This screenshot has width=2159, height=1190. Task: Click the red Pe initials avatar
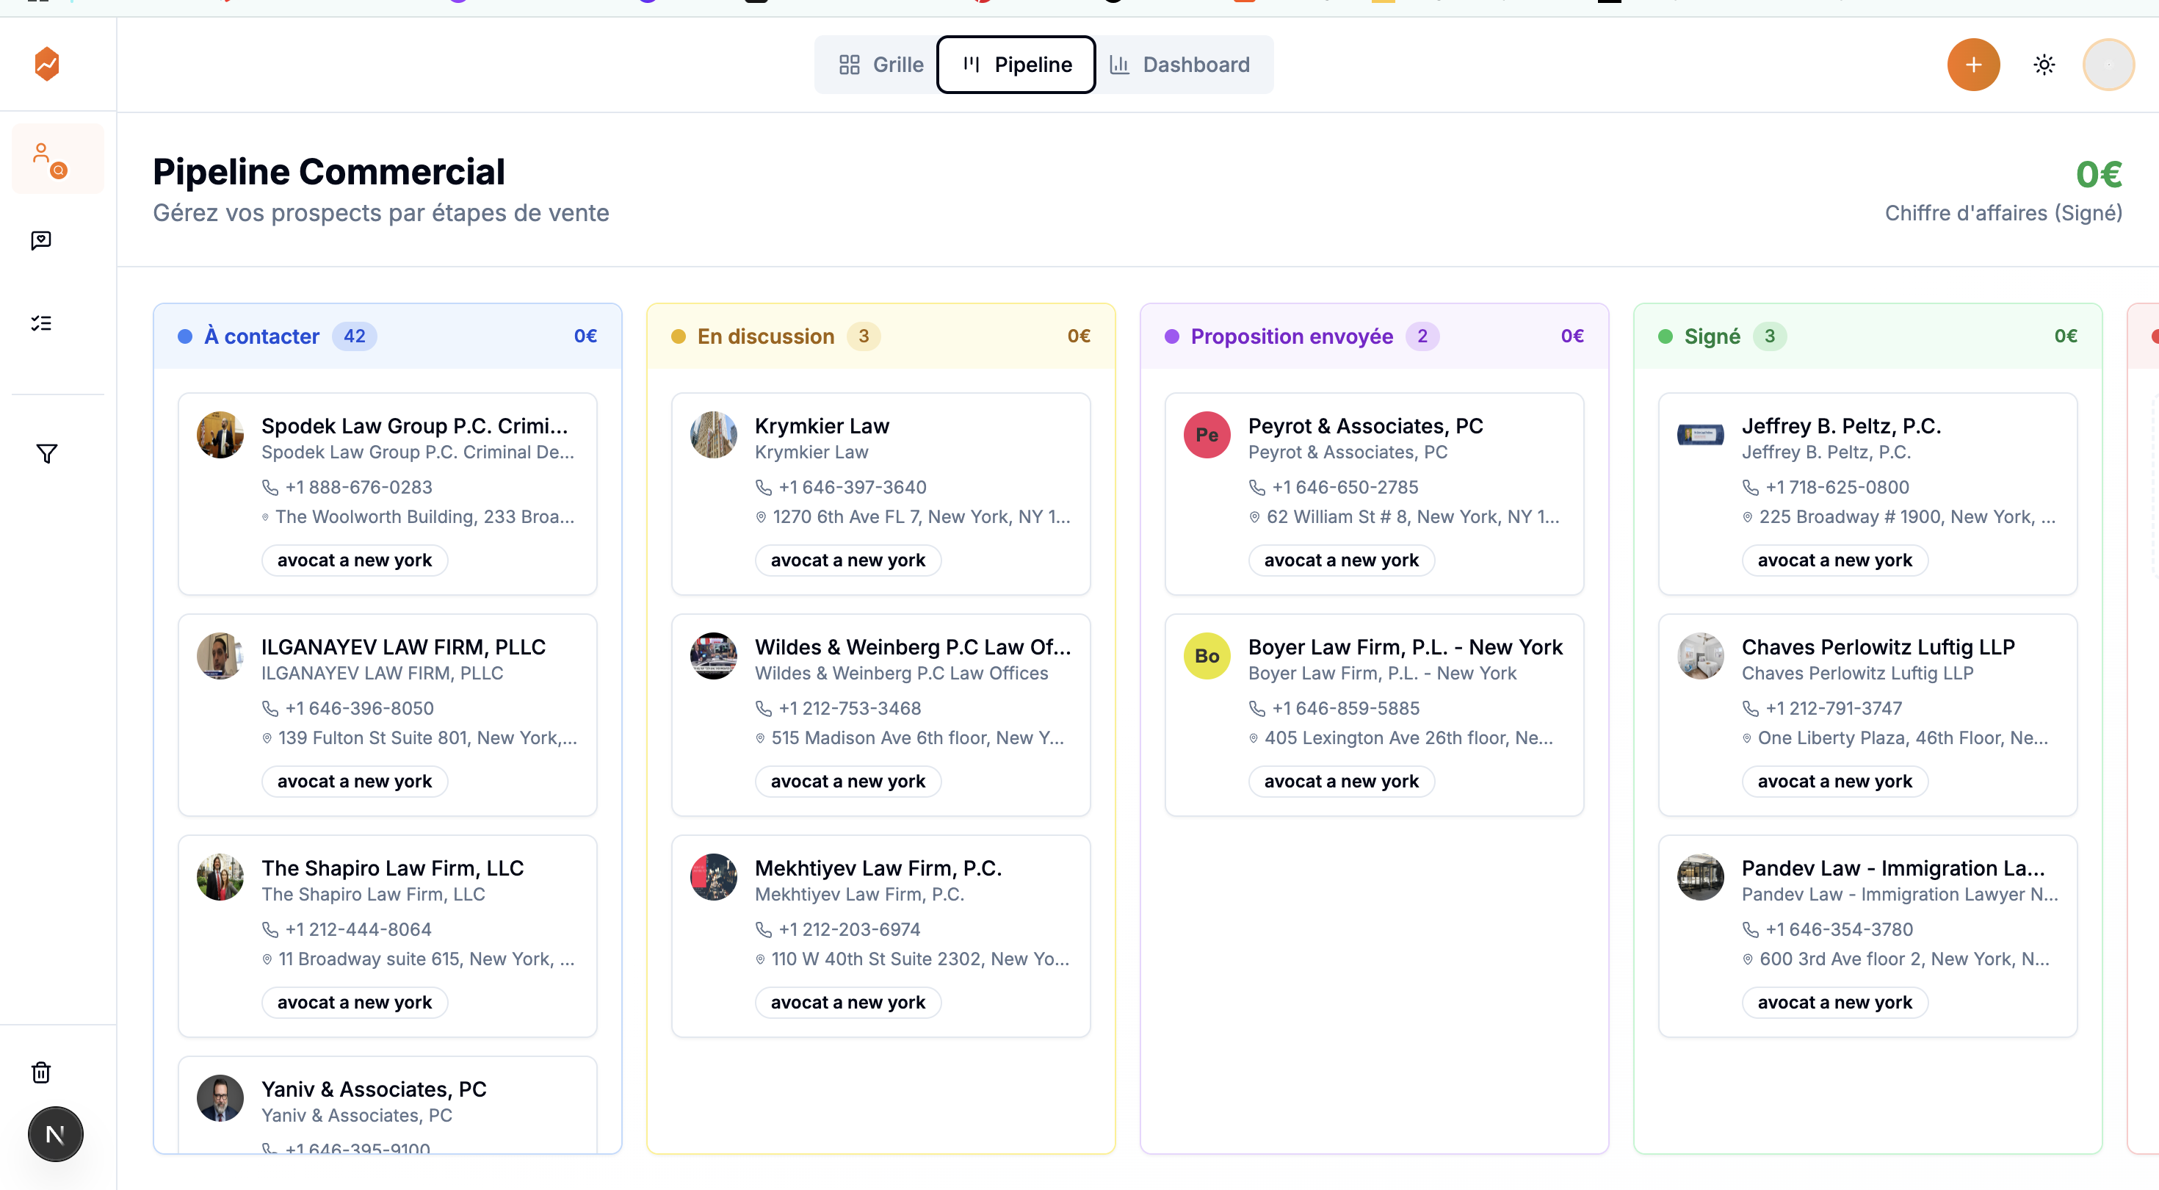[1207, 434]
